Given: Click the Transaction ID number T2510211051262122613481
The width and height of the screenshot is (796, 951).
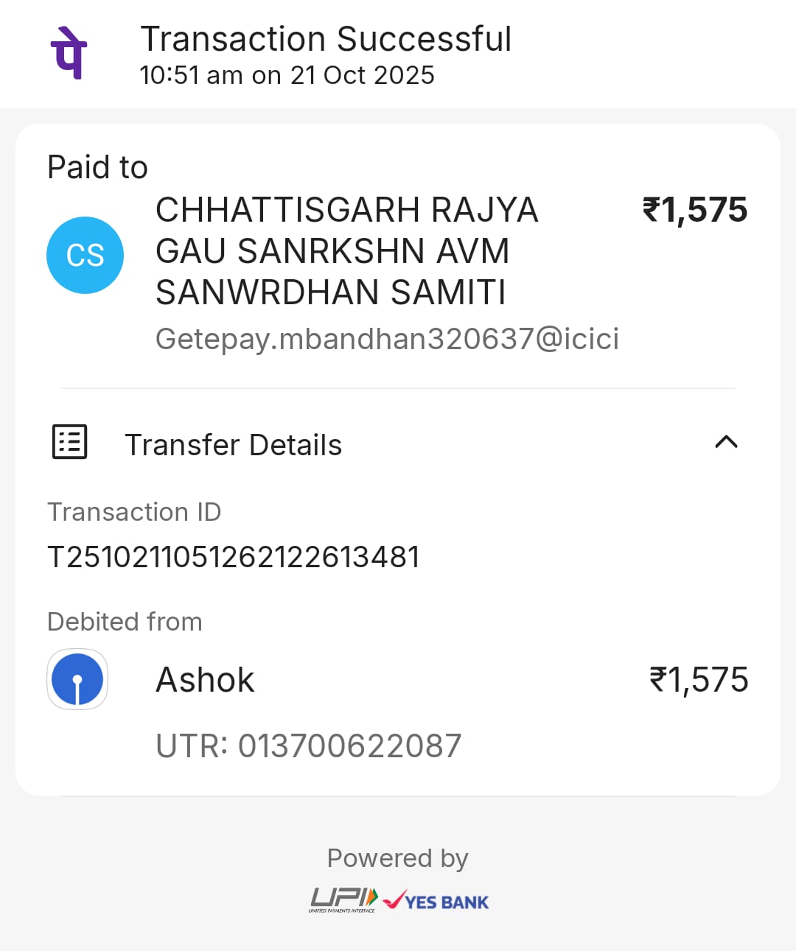Looking at the screenshot, I should coord(234,557).
